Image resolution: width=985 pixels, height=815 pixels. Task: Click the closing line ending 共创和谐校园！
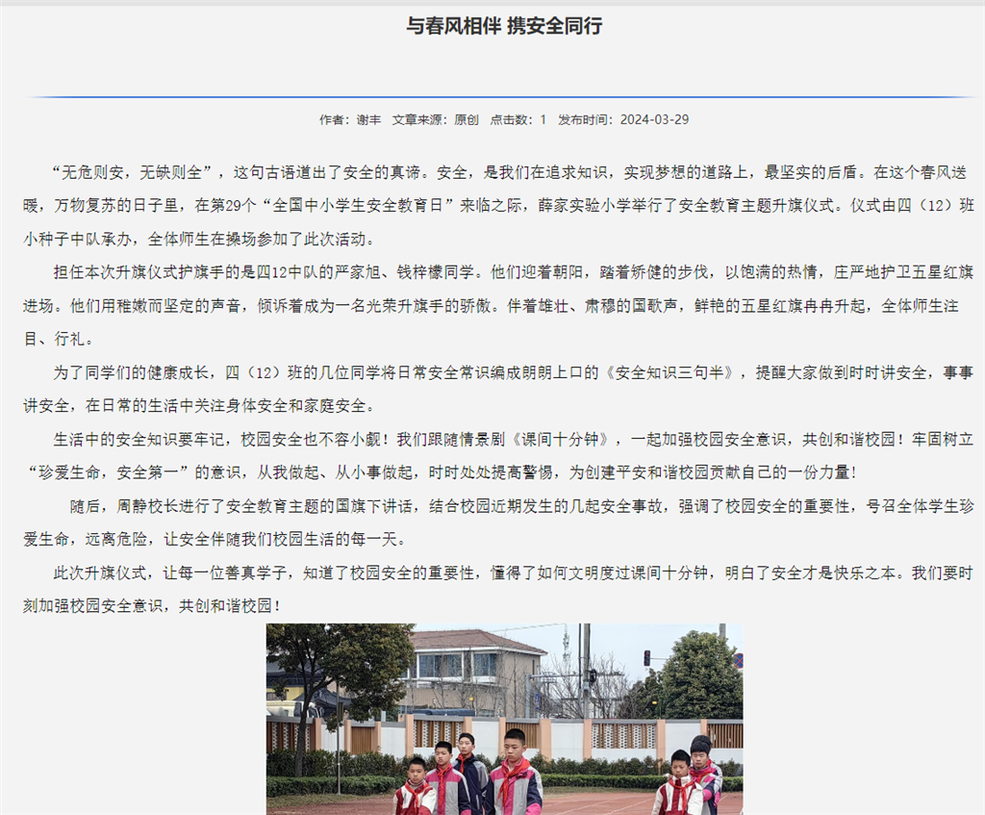154,606
